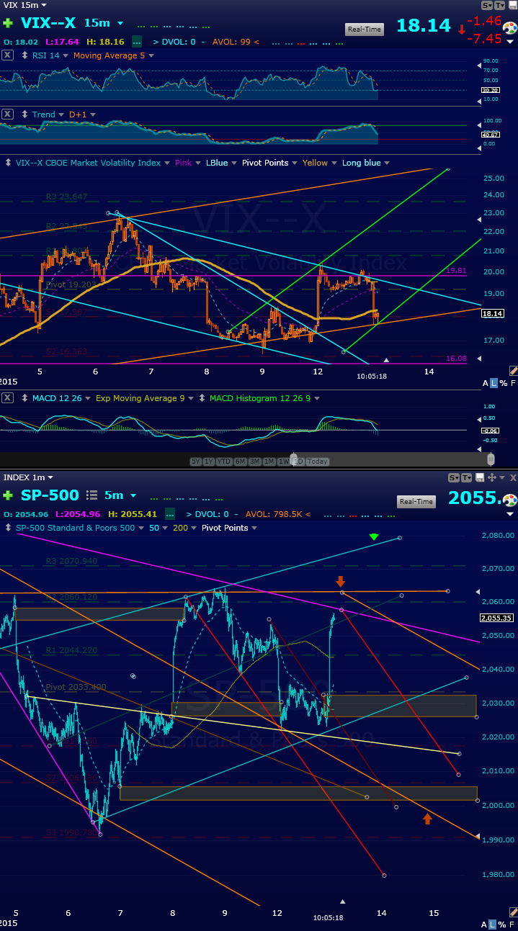This screenshot has width=518, height=931.
Task: Click the list icon next to SP-500 symbol
Action: coord(91,495)
